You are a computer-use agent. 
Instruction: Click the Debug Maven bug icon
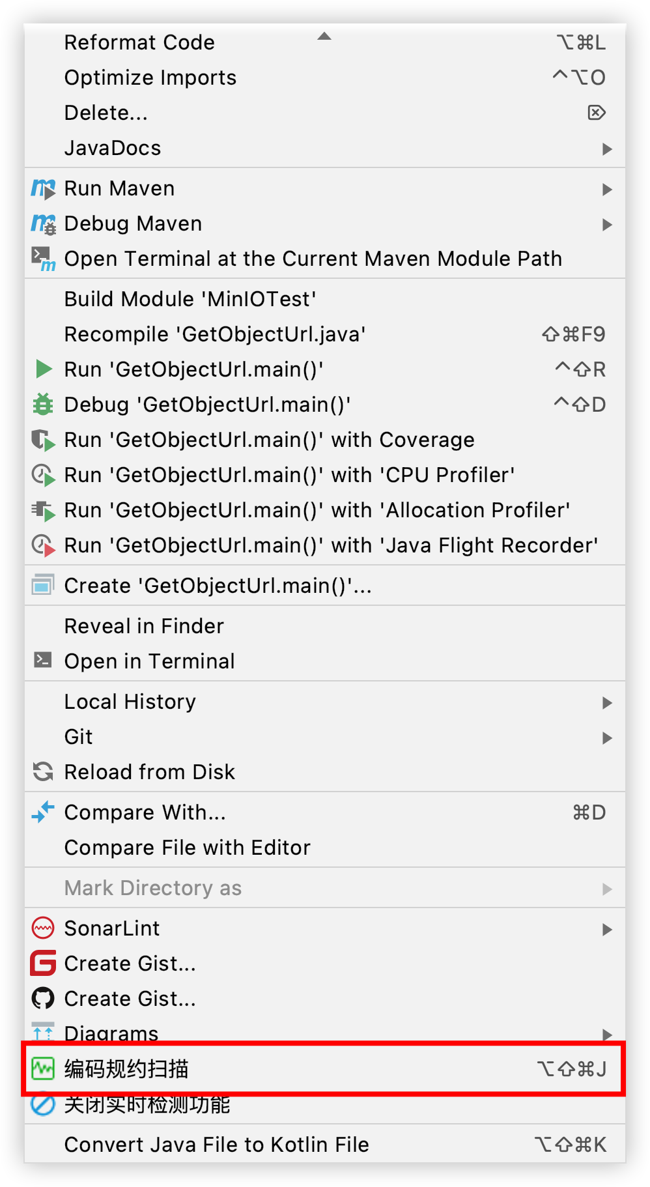point(43,224)
